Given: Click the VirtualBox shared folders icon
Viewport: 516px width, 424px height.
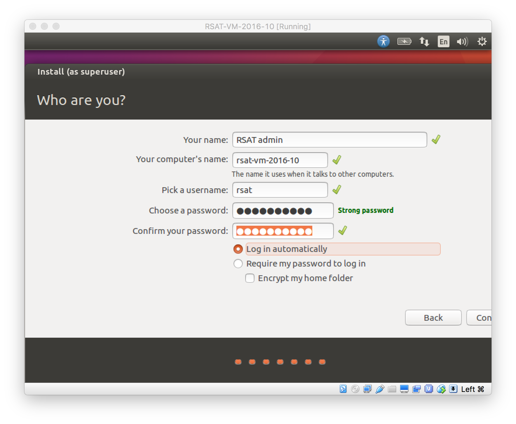Looking at the screenshot, I should tap(392, 389).
